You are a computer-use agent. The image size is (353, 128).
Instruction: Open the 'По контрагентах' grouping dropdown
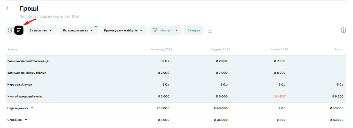click(78, 30)
